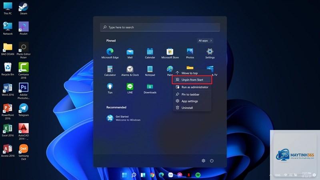Open Messenger from the taskbar
320x180 pixels.
click(180, 175)
